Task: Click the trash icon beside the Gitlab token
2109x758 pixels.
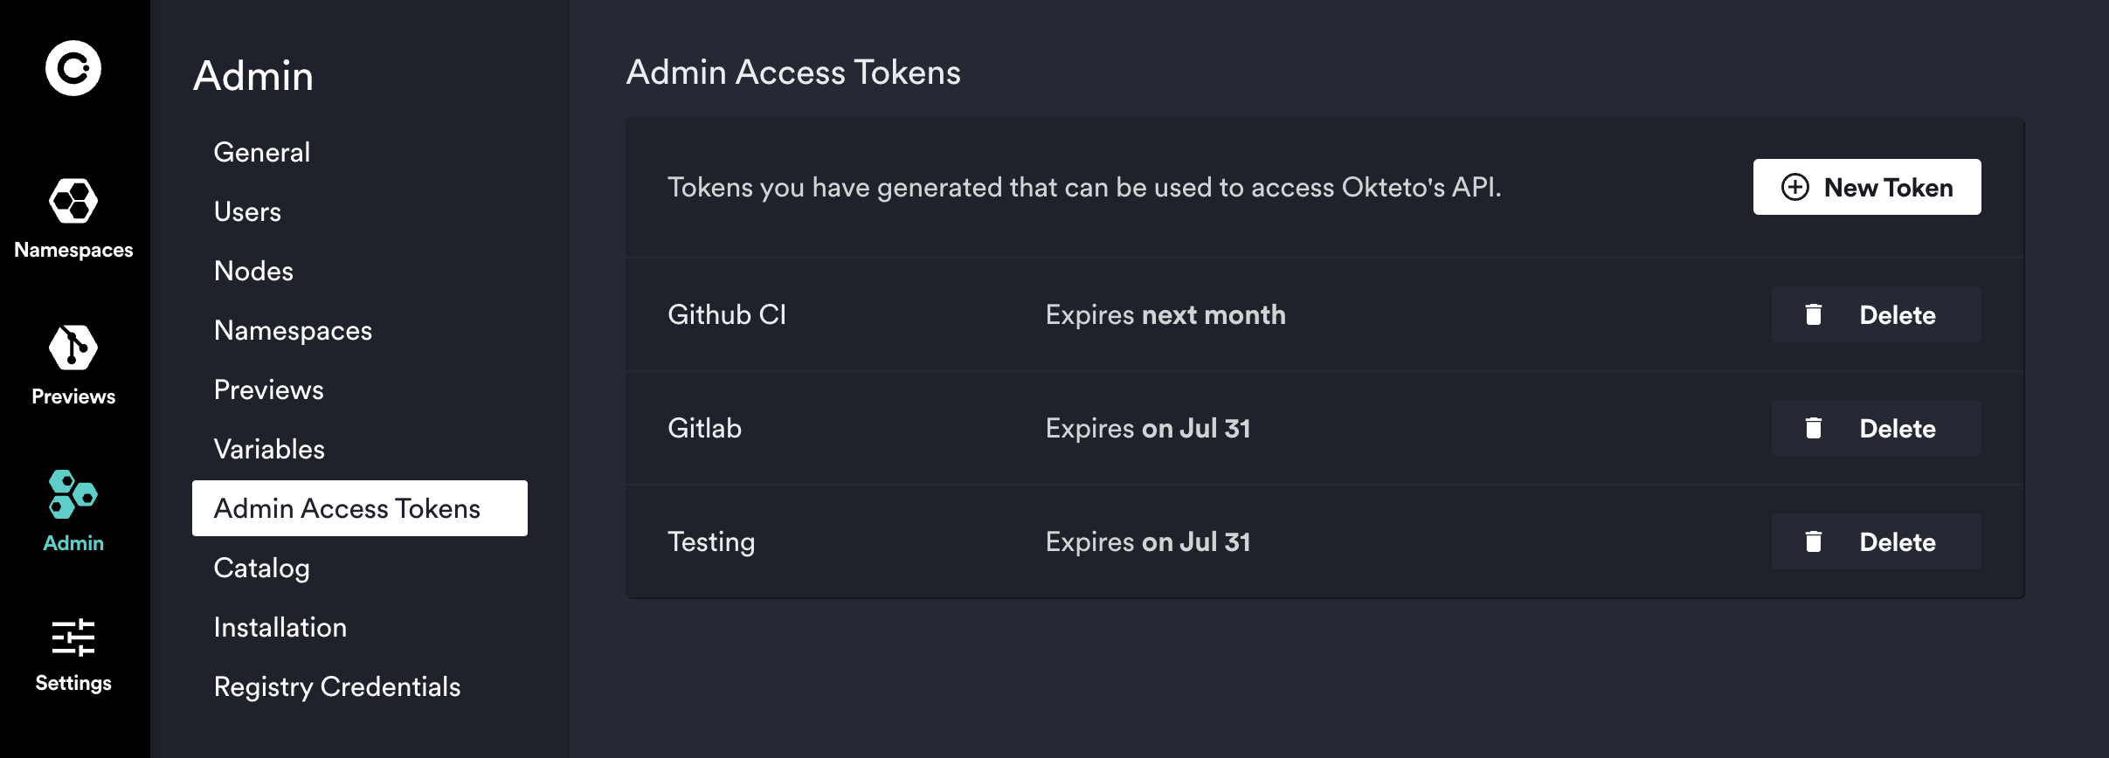Action: [x=1813, y=428]
